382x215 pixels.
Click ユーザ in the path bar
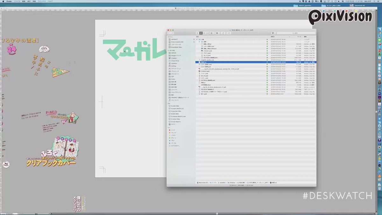pyautogui.click(x=214, y=183)
